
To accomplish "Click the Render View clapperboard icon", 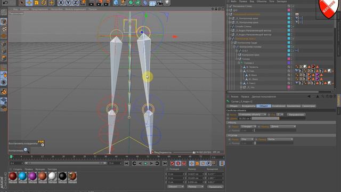I will [92, 3].
